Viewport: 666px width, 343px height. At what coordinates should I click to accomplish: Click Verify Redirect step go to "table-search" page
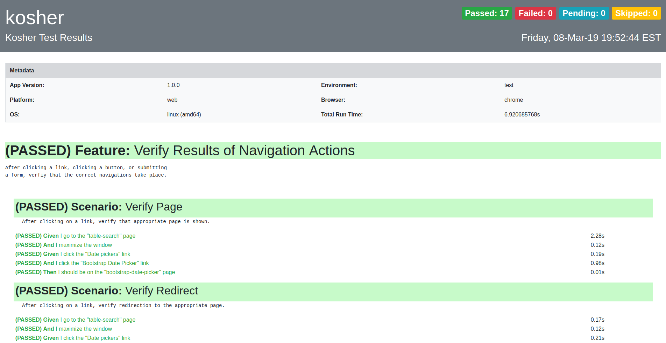75,320
